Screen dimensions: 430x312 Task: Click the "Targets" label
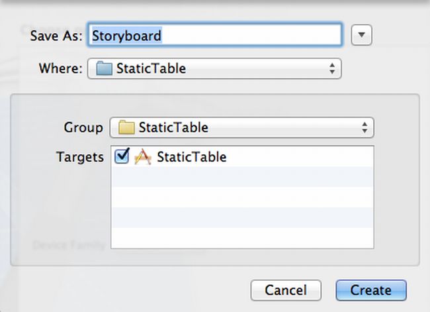click(80, 157)
